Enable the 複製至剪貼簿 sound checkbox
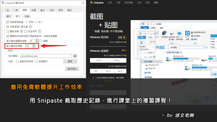This screenshot has height=122, width=217. [17, 61]
